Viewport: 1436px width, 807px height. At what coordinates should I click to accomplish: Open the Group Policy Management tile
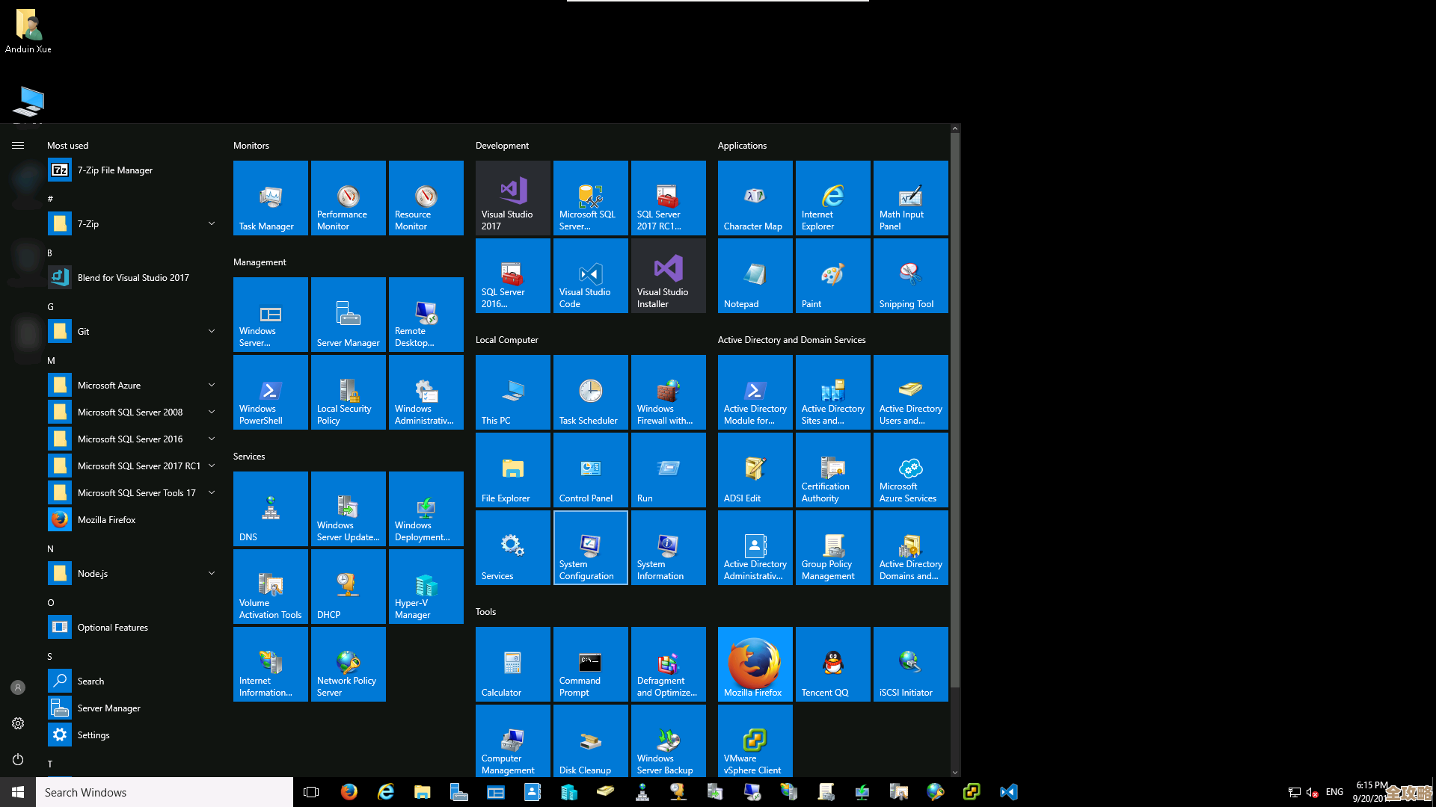coord(832,548)
